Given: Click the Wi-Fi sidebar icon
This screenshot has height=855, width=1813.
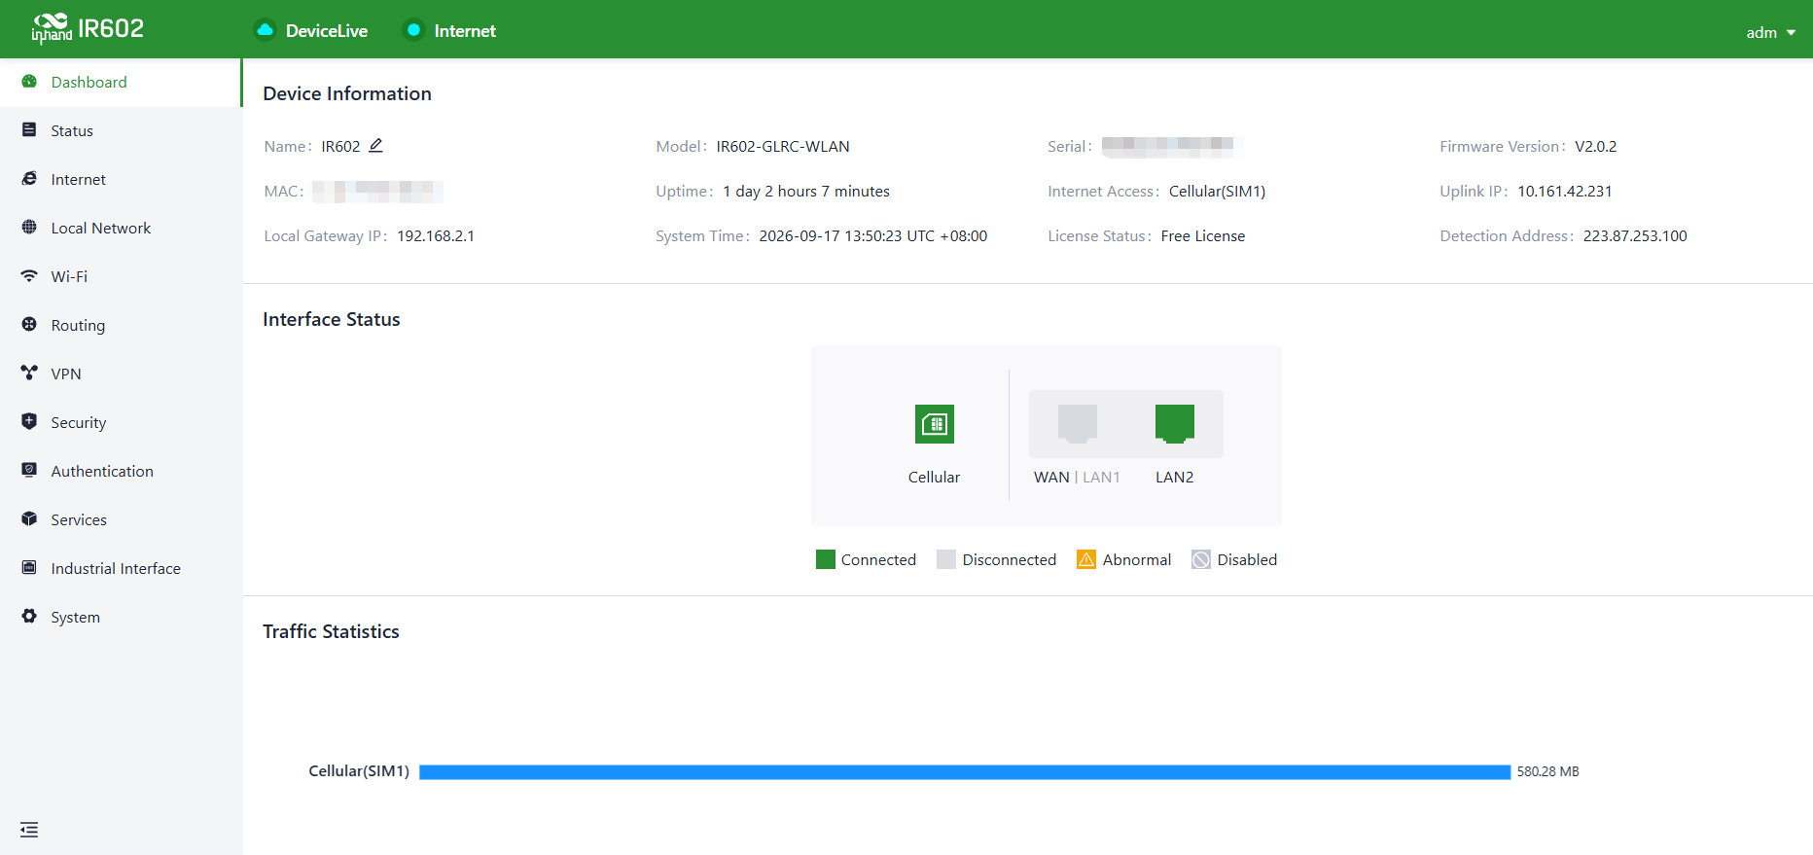Looking at the screenshot, I should click(29, 276).
